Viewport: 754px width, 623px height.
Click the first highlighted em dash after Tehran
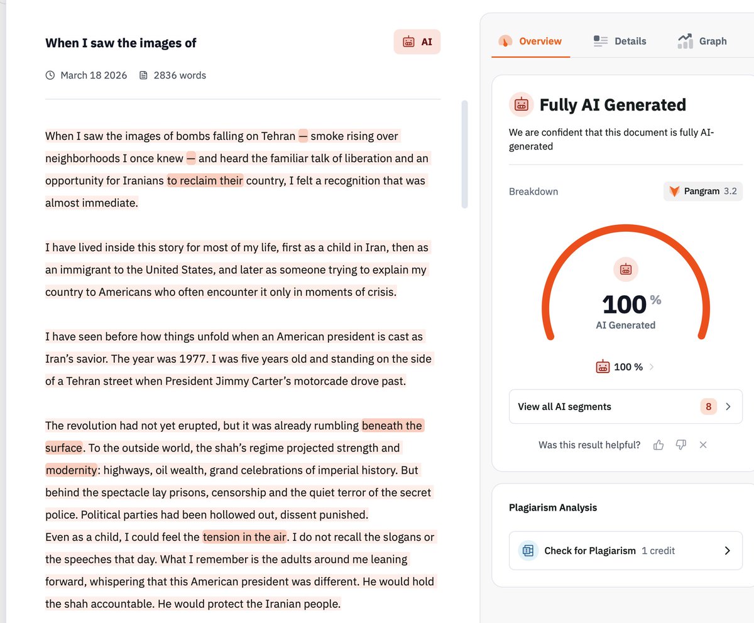[303, 136]
